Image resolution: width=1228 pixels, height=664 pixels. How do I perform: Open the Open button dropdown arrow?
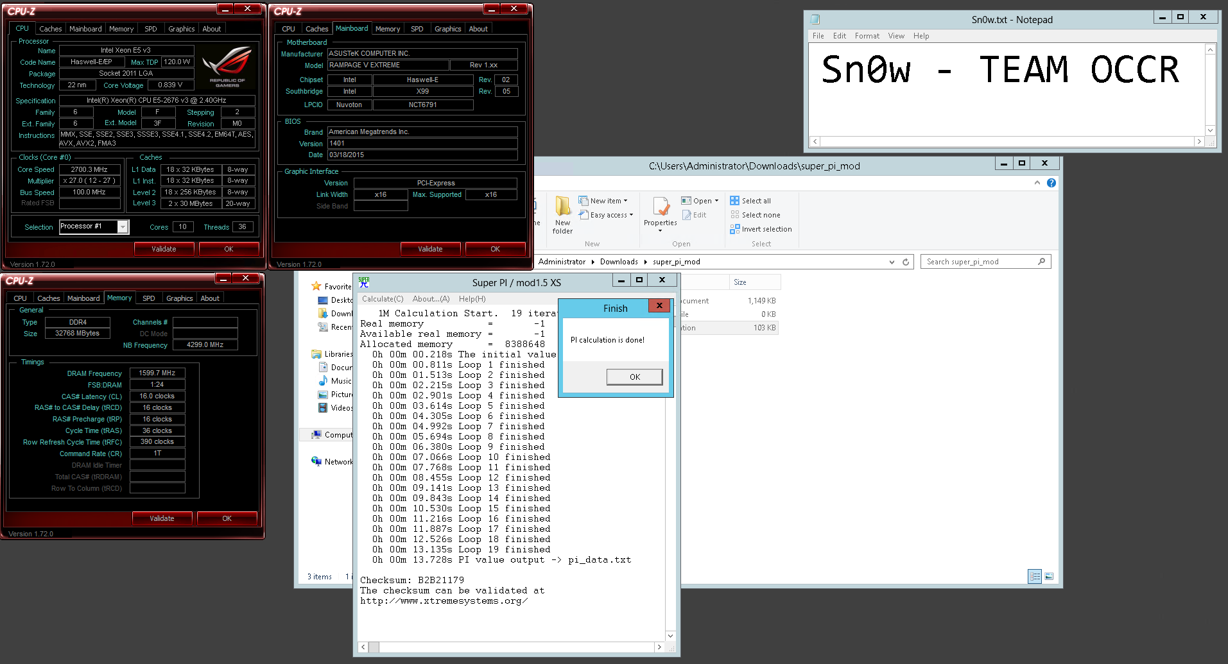point(716,201)
